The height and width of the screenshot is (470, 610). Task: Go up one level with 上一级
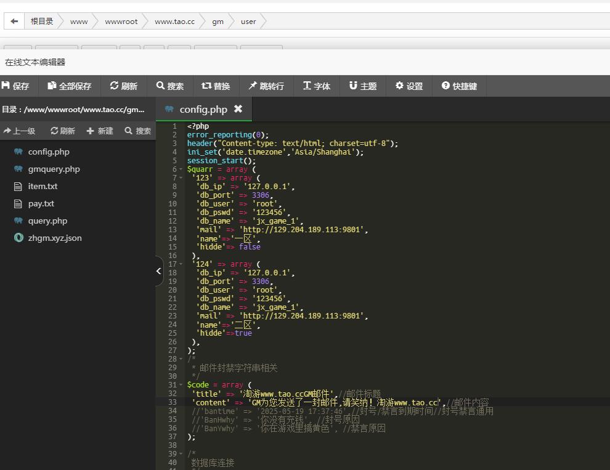point(20,131)
